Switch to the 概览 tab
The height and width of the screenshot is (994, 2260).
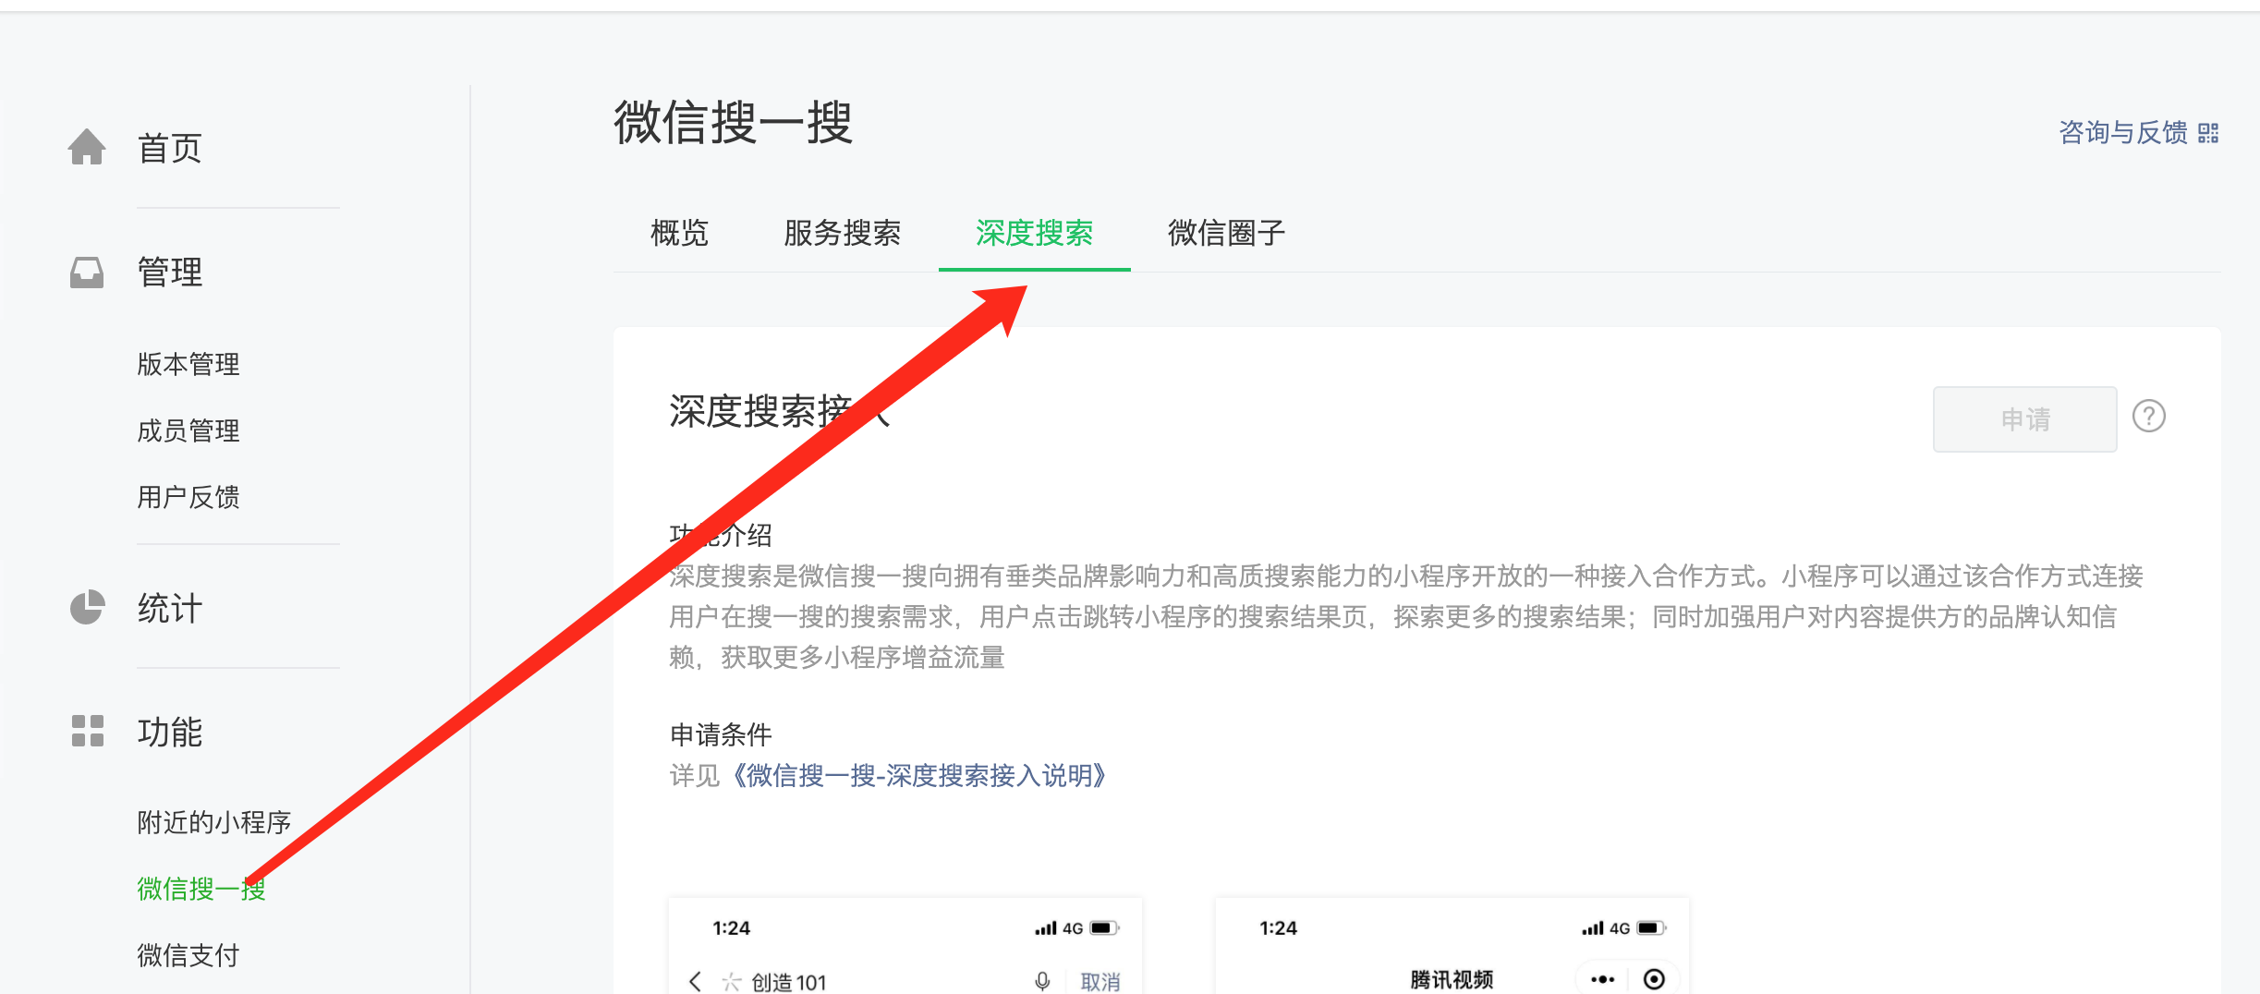[679, 233]
